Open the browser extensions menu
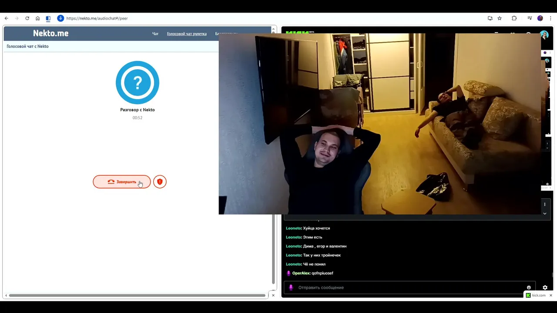 click(514, 18)
